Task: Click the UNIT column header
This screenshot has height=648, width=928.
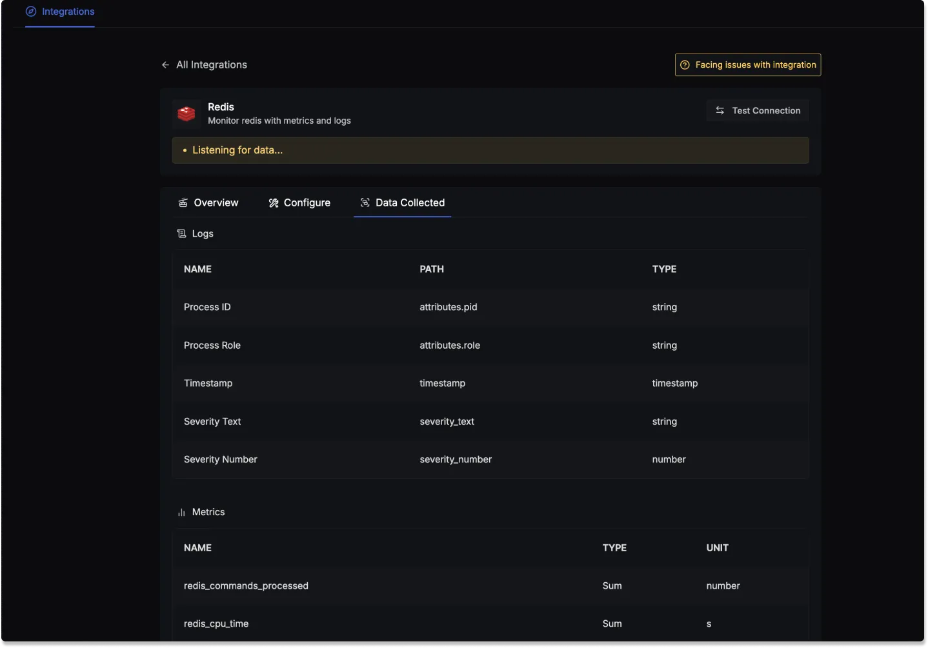Action: (x=717, y=548)
